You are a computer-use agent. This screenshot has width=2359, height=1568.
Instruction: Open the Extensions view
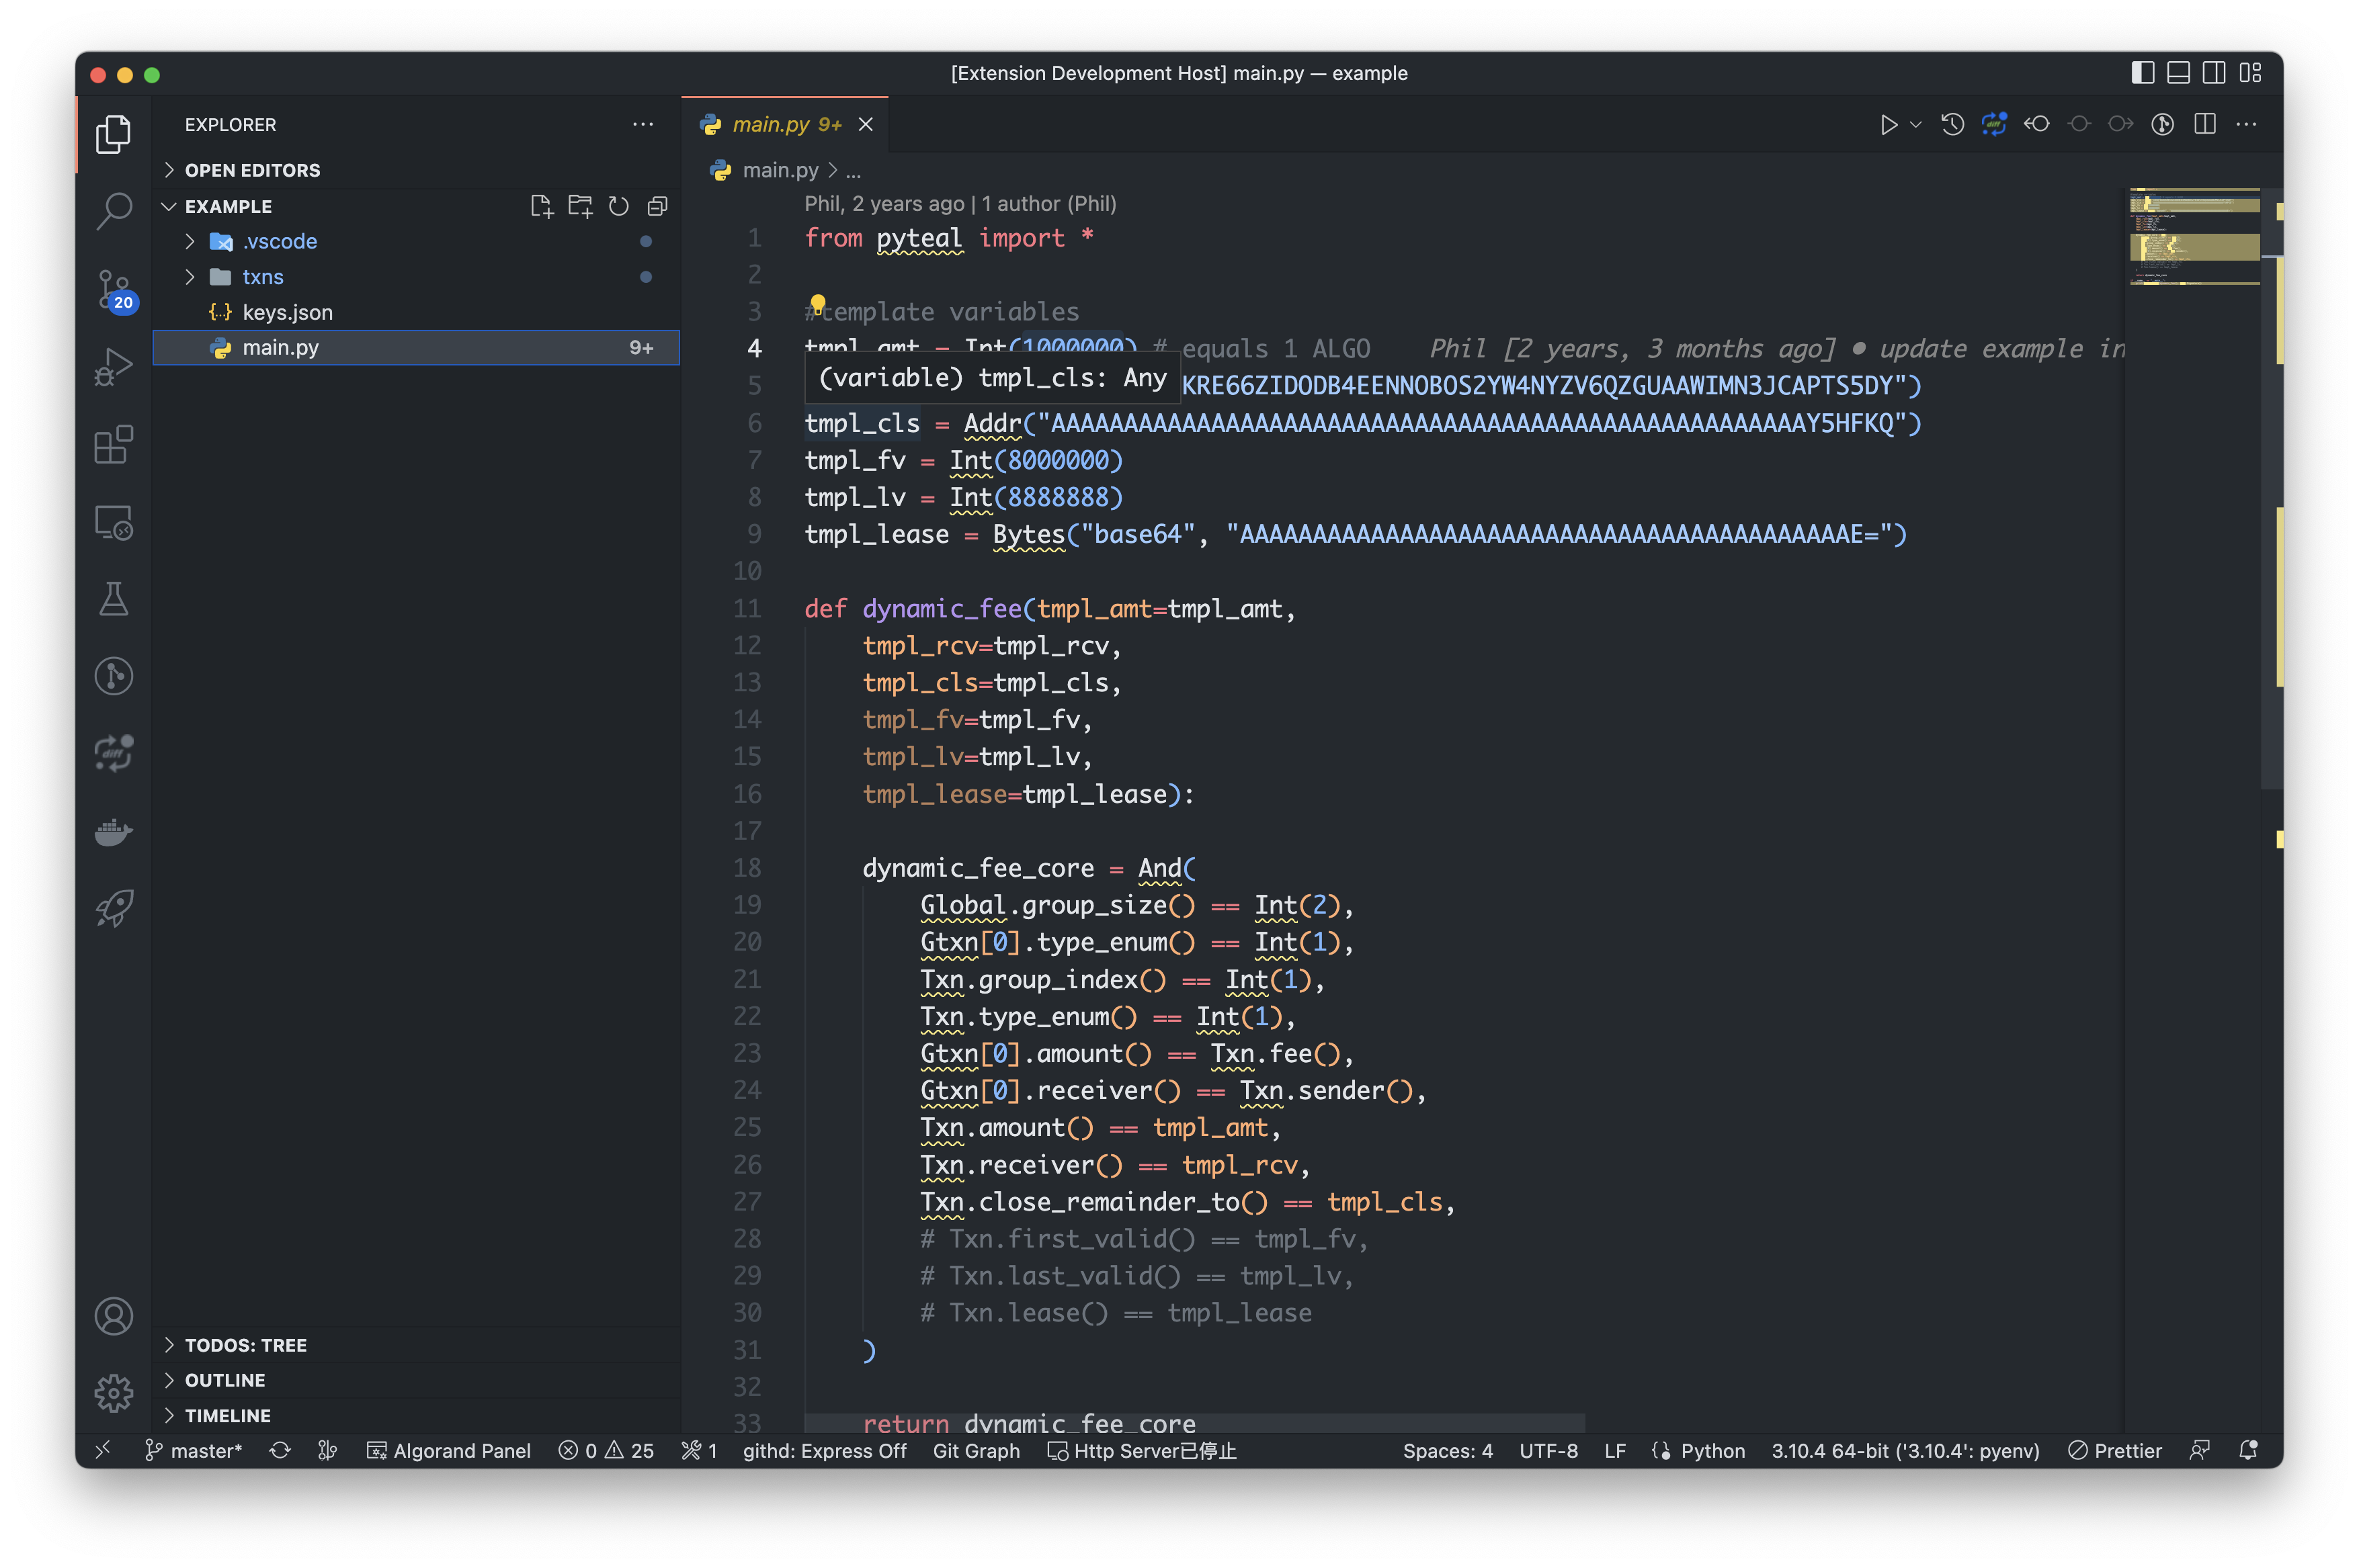click(x=113, y=445)
